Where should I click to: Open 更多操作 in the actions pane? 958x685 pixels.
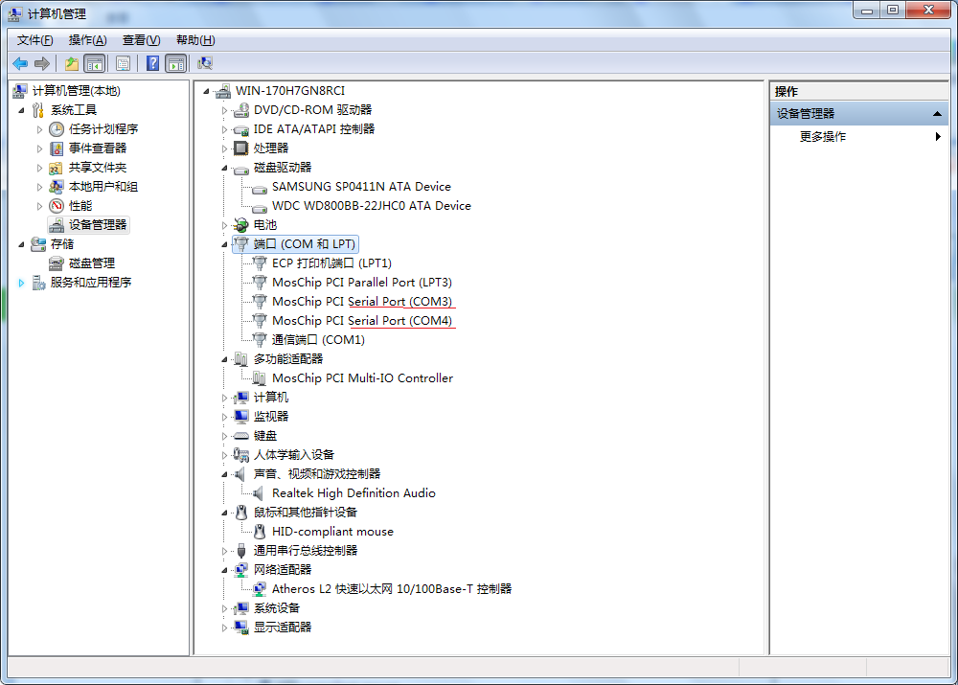tap(823, 136)
